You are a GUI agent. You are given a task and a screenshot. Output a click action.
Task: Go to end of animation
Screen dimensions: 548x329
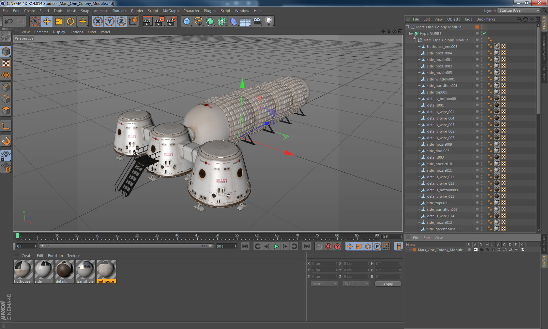click(306, 246)
